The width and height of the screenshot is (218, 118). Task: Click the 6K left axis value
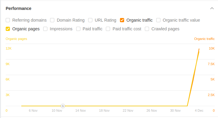coord(8,79)
